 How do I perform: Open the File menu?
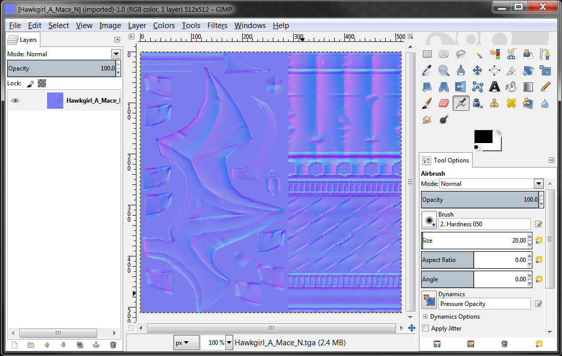coord(15,26)
